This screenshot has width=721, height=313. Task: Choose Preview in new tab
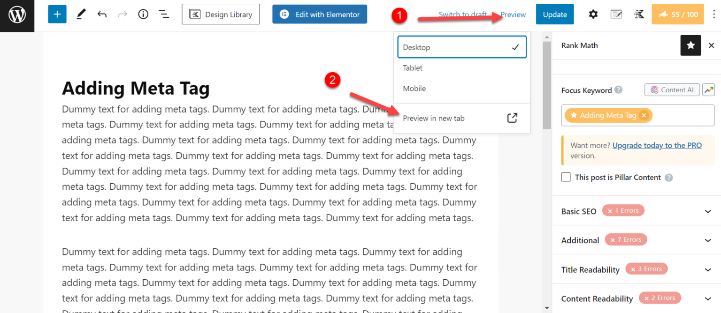point(462,118)
